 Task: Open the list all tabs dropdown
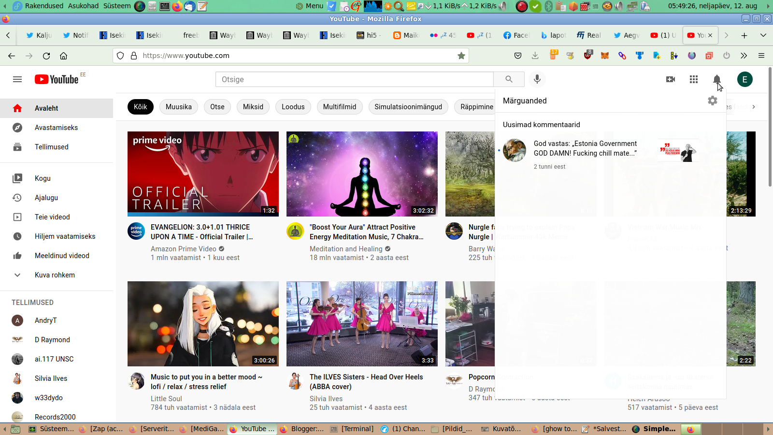763,35
